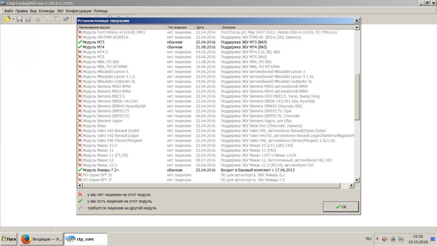The height and width of the screenshot is (246, 437).
Task: Select row Модуль GM ITMS-6F/IEFI-6
Action: click(216, 37)
